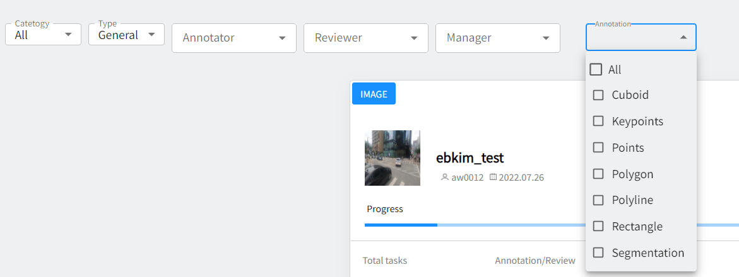Open the Category dropdown set to All

click(x=43, y=35)
